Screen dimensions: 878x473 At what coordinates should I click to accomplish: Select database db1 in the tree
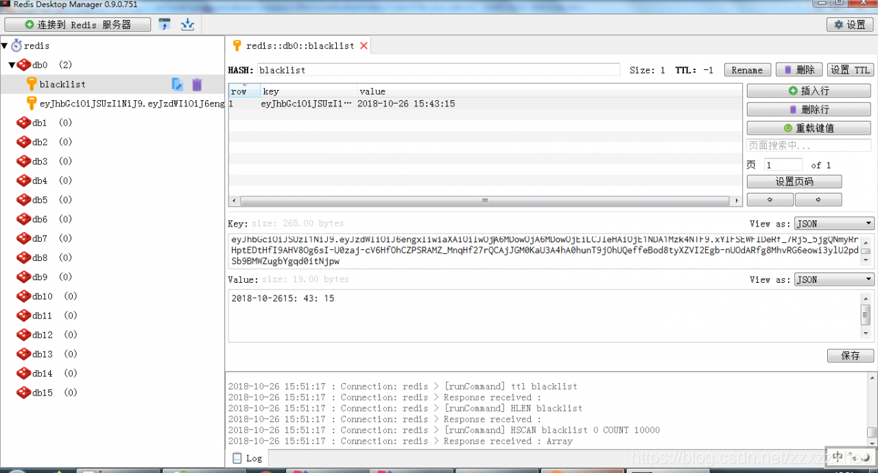click(x=45, y=123)
